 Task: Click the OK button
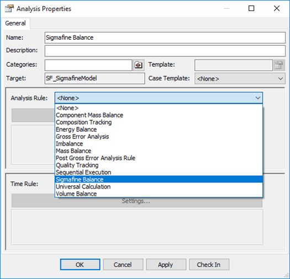point(80,265)
